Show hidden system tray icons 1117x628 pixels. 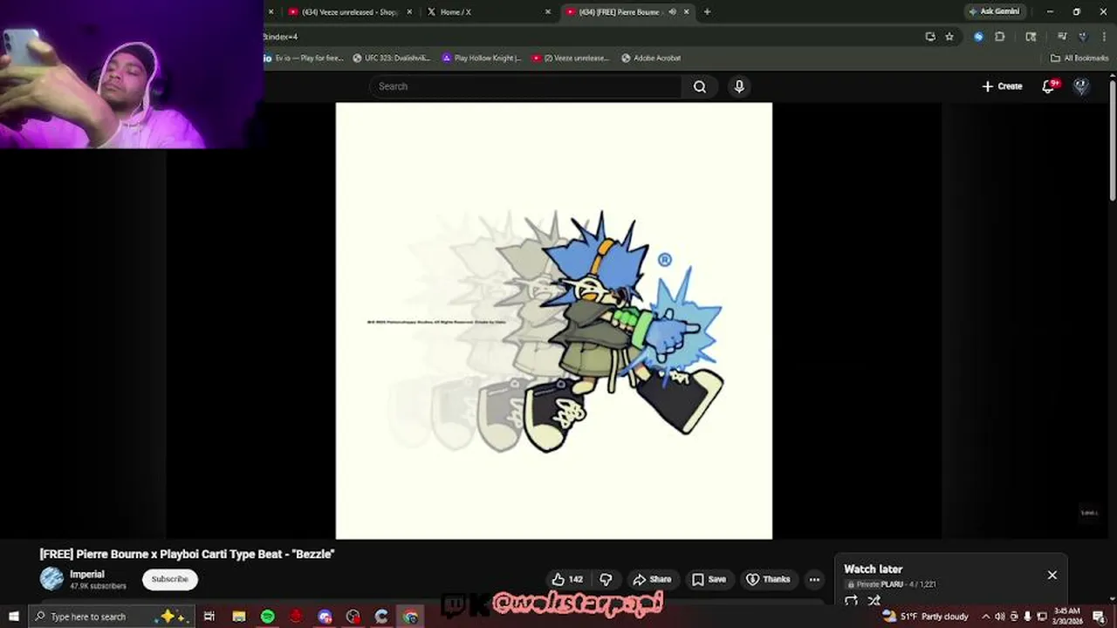coord(986,617)
